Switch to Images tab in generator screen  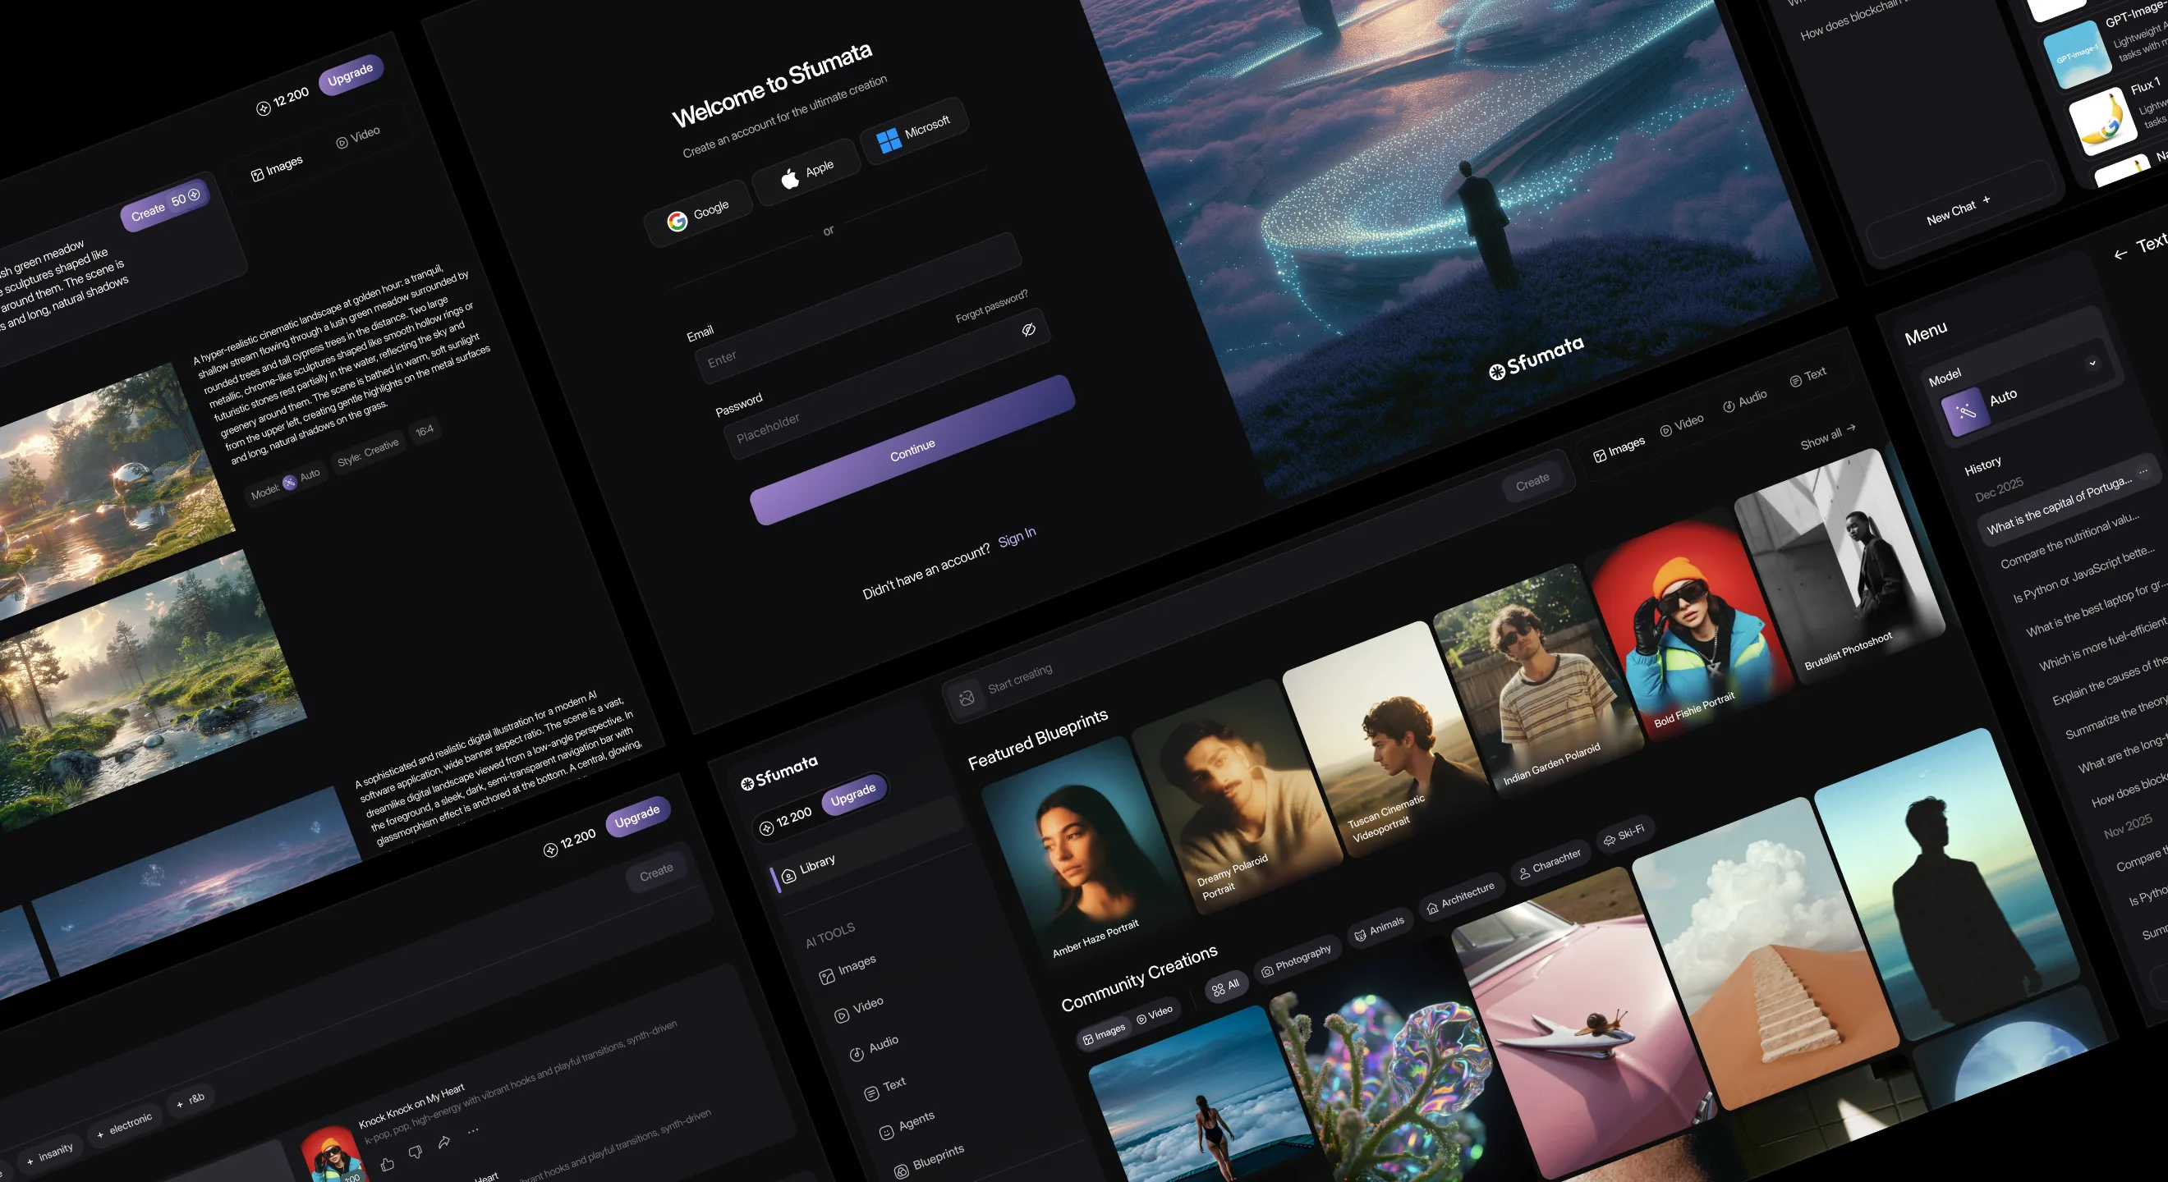(277, 168)
